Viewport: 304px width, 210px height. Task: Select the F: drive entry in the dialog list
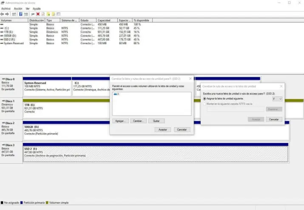[117, 94]
